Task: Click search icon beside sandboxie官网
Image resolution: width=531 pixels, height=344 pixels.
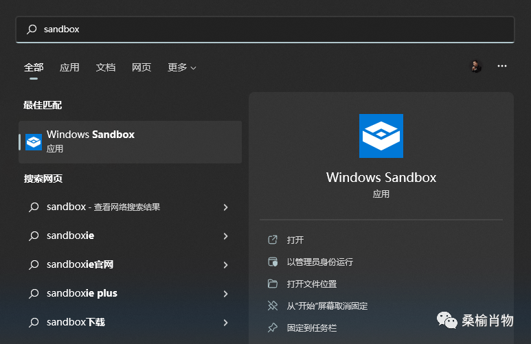Action: tap(34, 264)
